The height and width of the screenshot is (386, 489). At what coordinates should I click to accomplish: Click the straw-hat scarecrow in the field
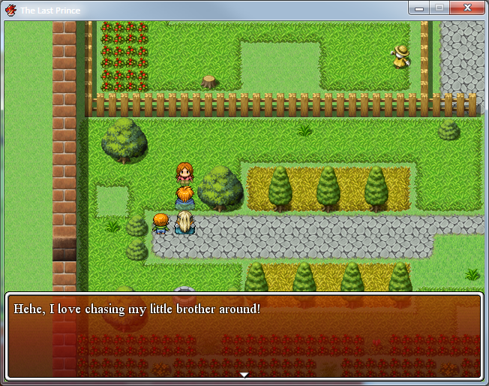click(x=401, y=56)
